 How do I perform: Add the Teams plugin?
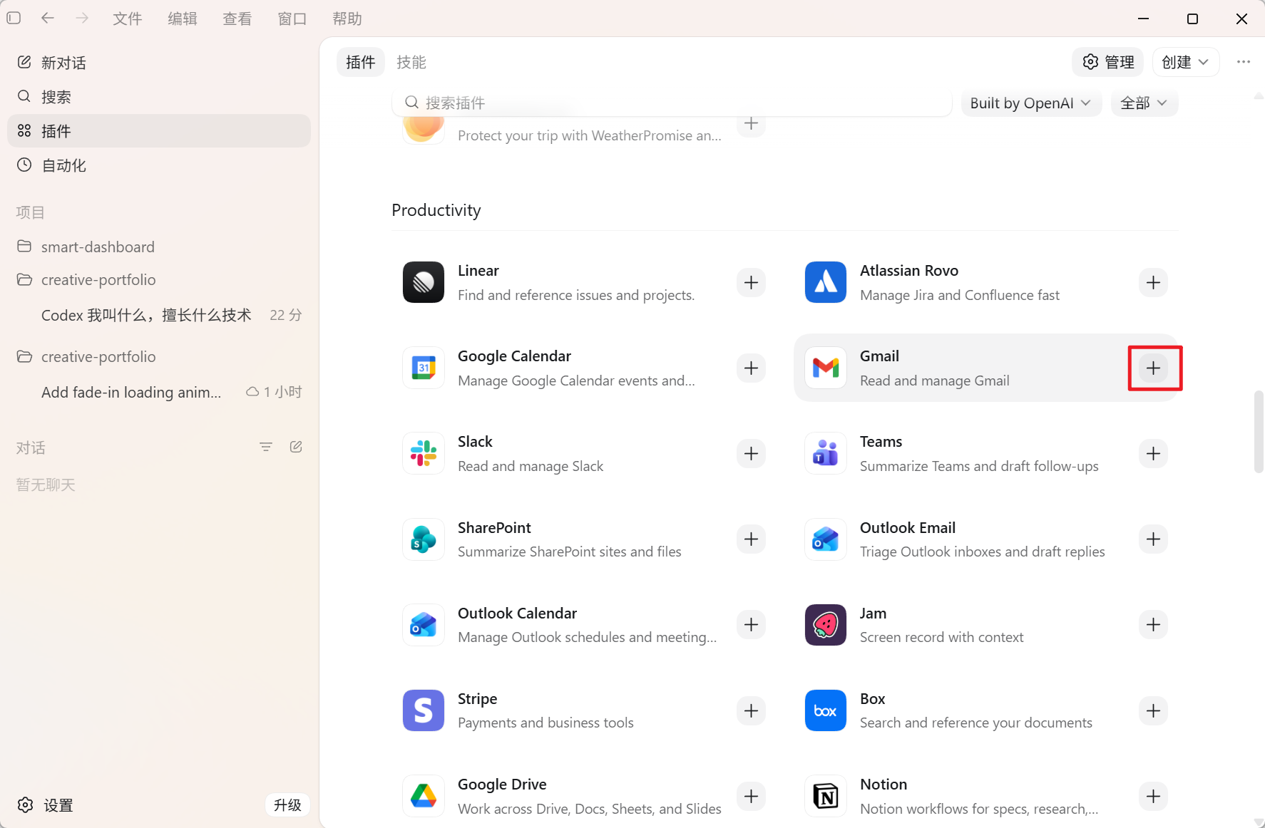coord(1153,454)
